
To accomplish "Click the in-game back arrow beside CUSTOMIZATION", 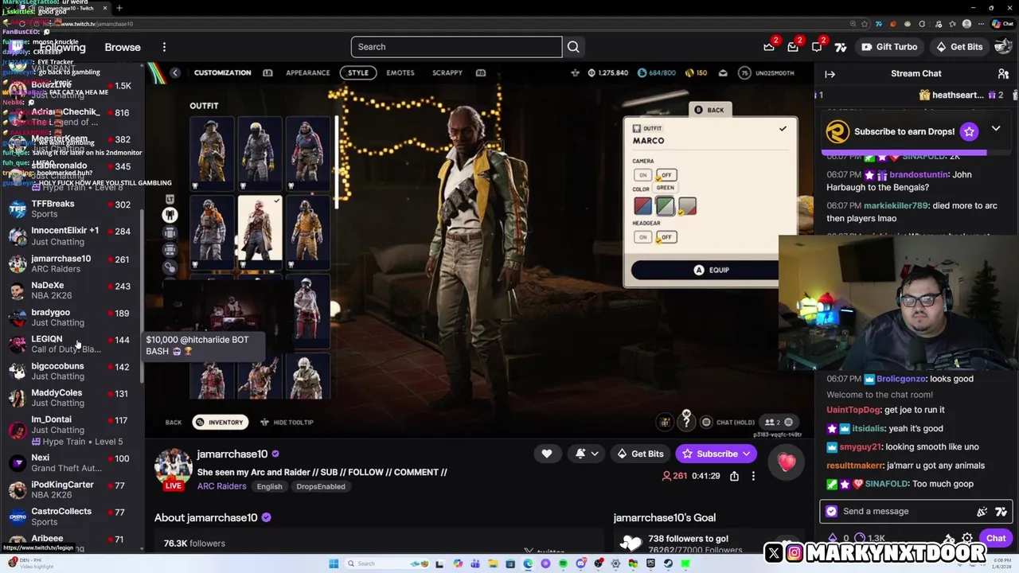I will (x=174, y=73).
